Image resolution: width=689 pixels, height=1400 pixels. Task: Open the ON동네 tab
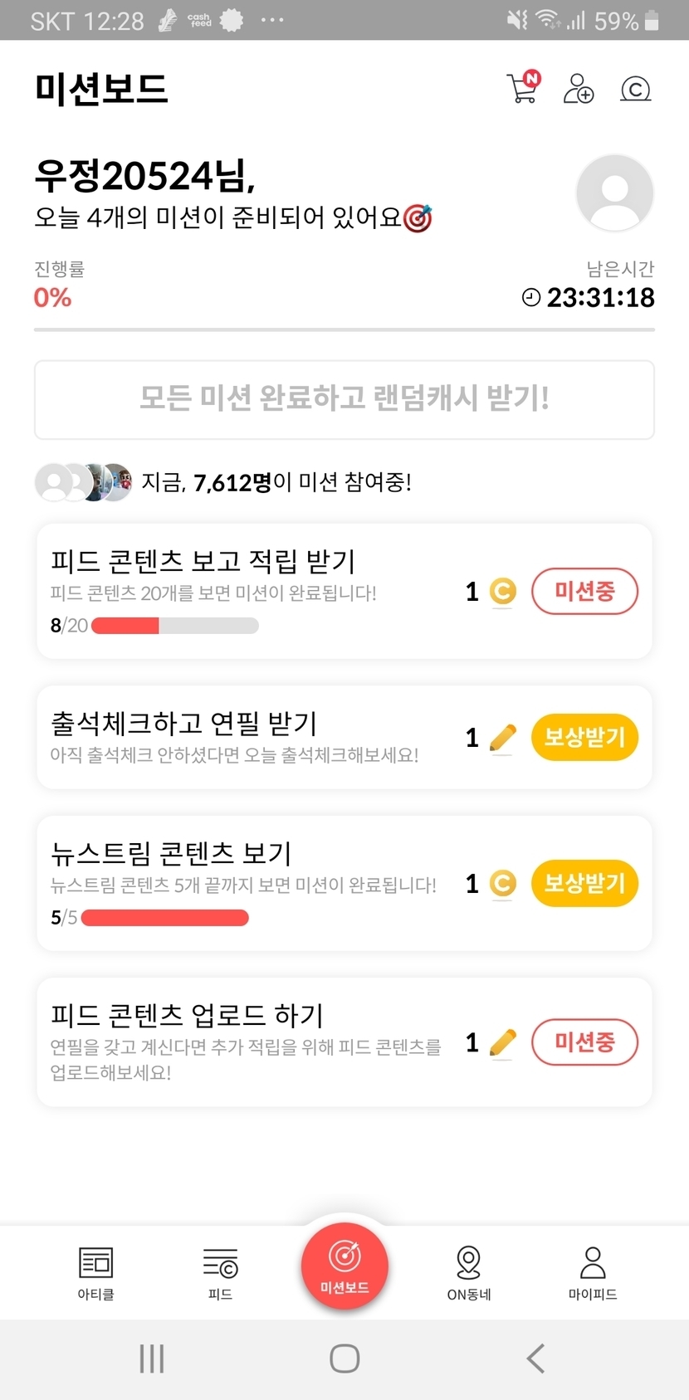click(x=469, y=1272)
